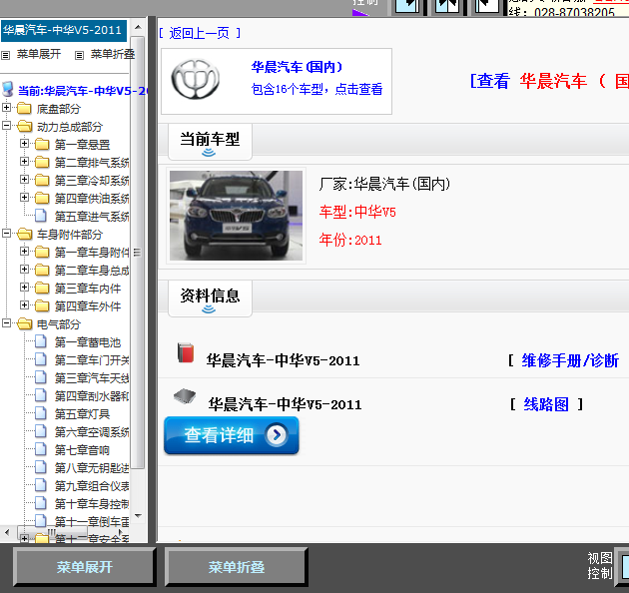The width and height of the screenshot is (629, 593).
Task: Click the folder icon of 第一章悬置
Action: click(42, 144)
